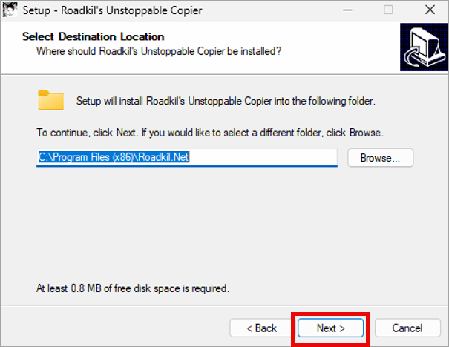Click the 'At least 0.8 MB' disk space note
The image size is (449, 347).
133,287
